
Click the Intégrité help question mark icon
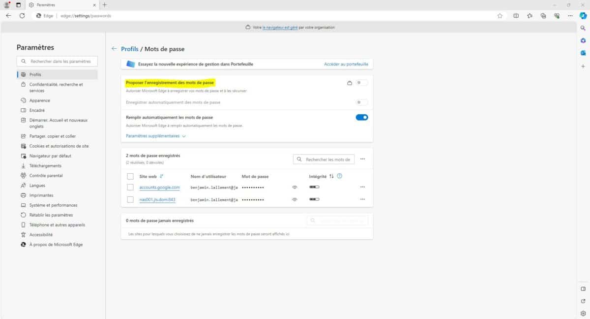(339, 176)
